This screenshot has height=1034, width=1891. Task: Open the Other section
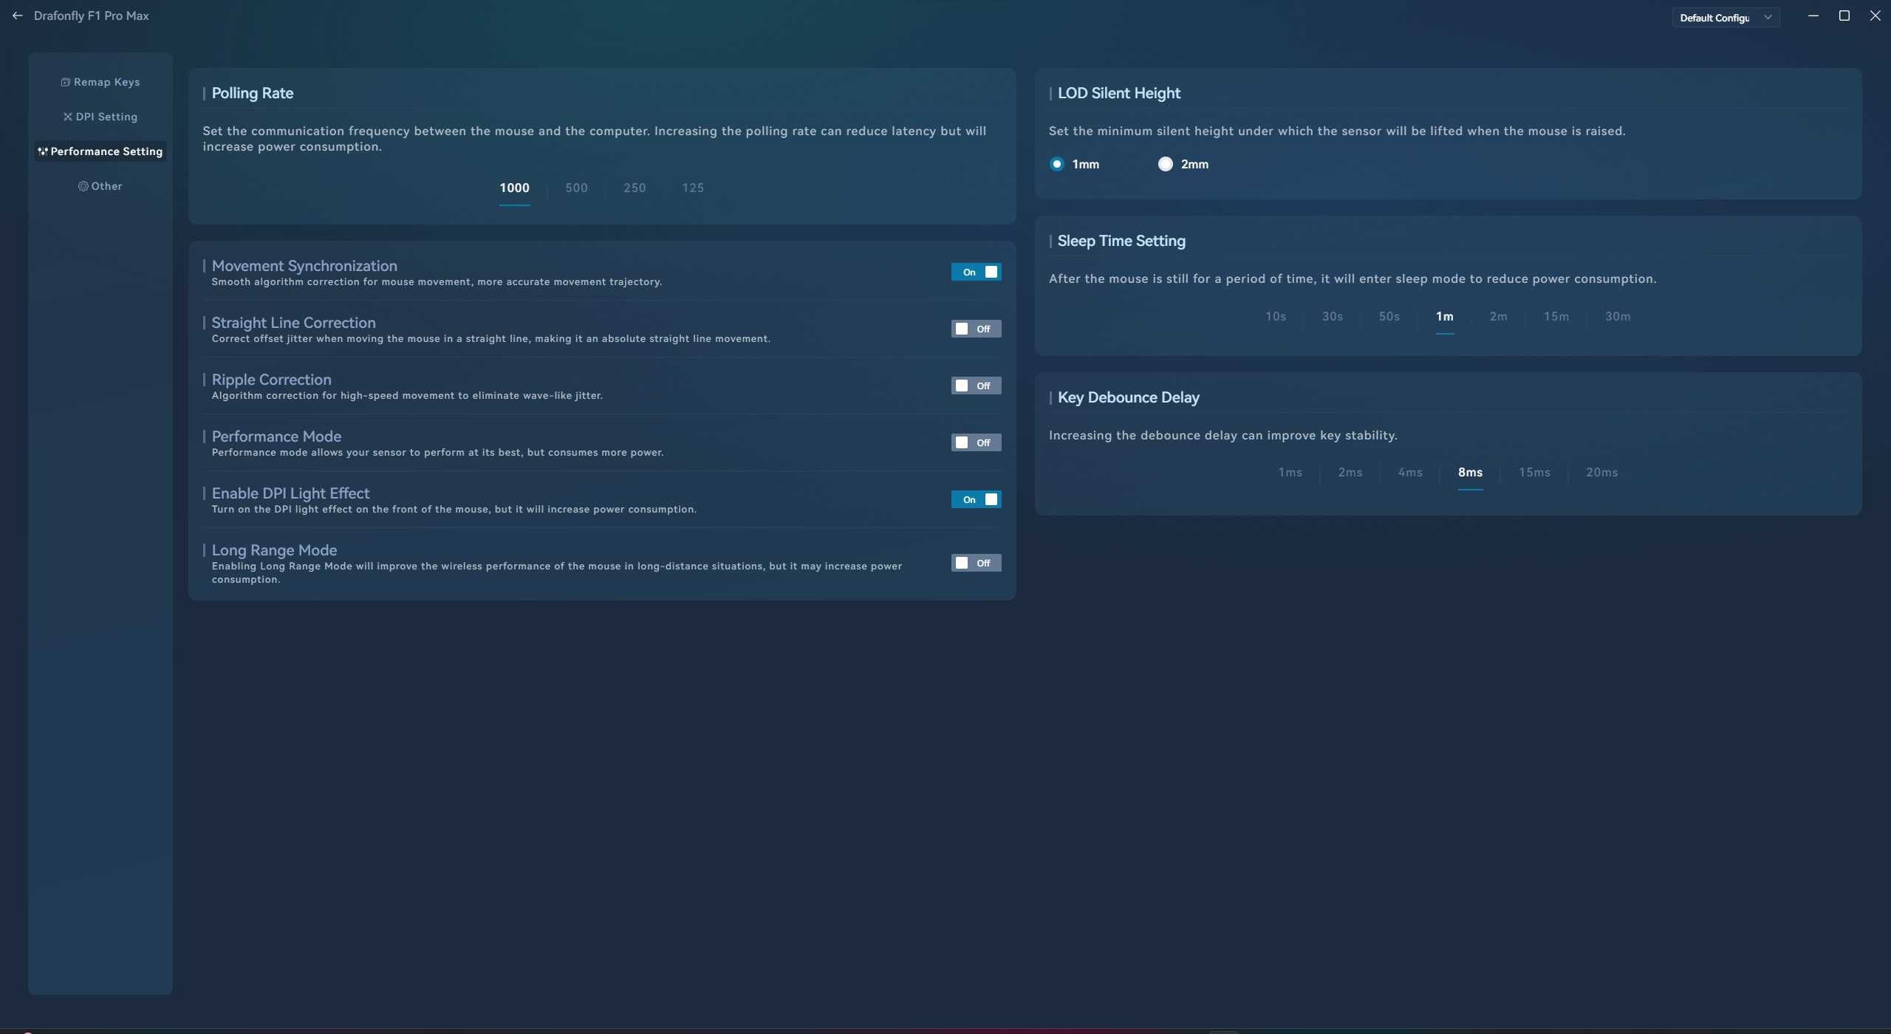pos(100,186)
